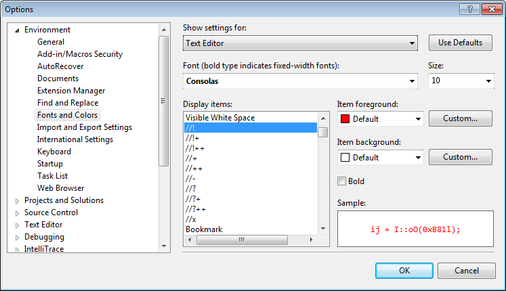This screenshot has width=506, height=291.
Task: Select Bookmark in Display items list
Action: [x=204, y=229]
